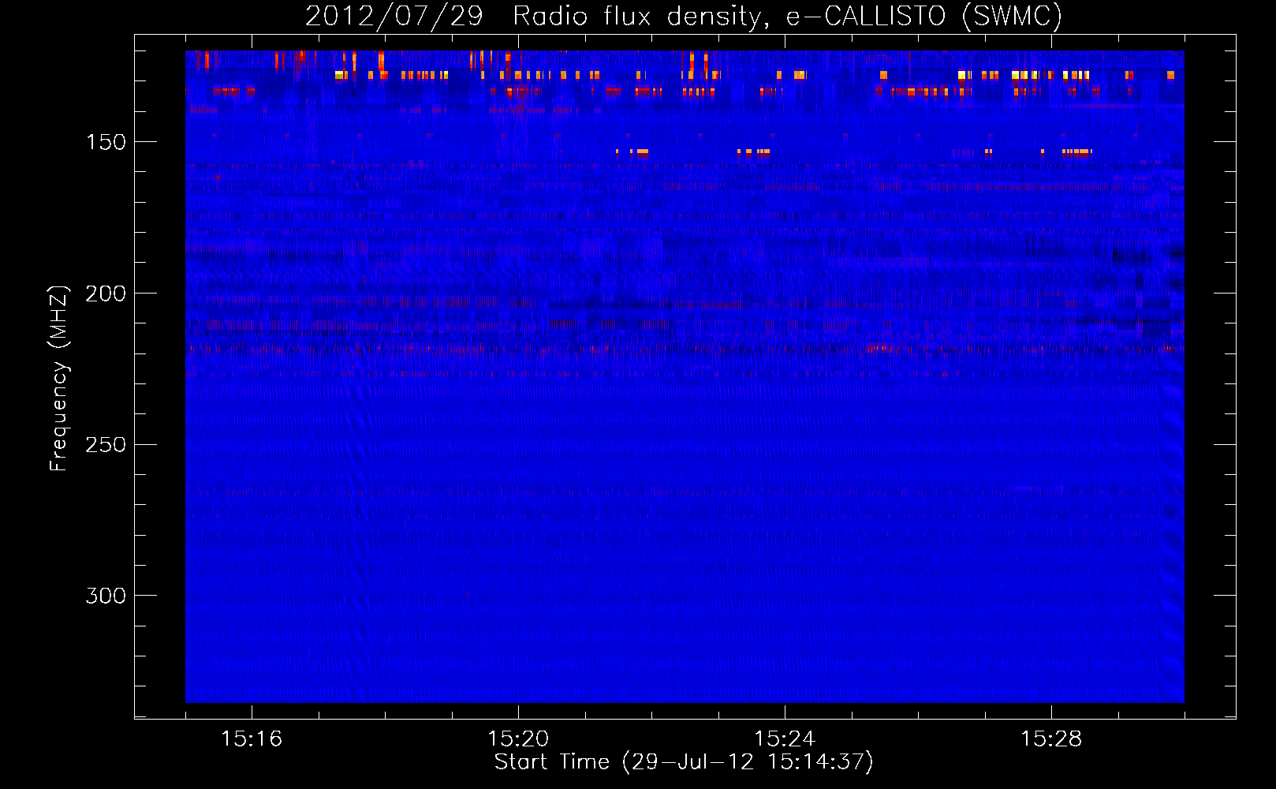Click the 300 frequency tick label

[106, 596]
